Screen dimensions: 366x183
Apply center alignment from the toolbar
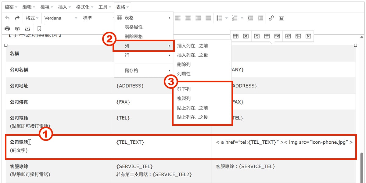tap(188, 18)
